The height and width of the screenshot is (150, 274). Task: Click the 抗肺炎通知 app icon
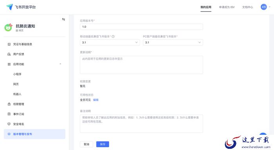click(8, 27)
